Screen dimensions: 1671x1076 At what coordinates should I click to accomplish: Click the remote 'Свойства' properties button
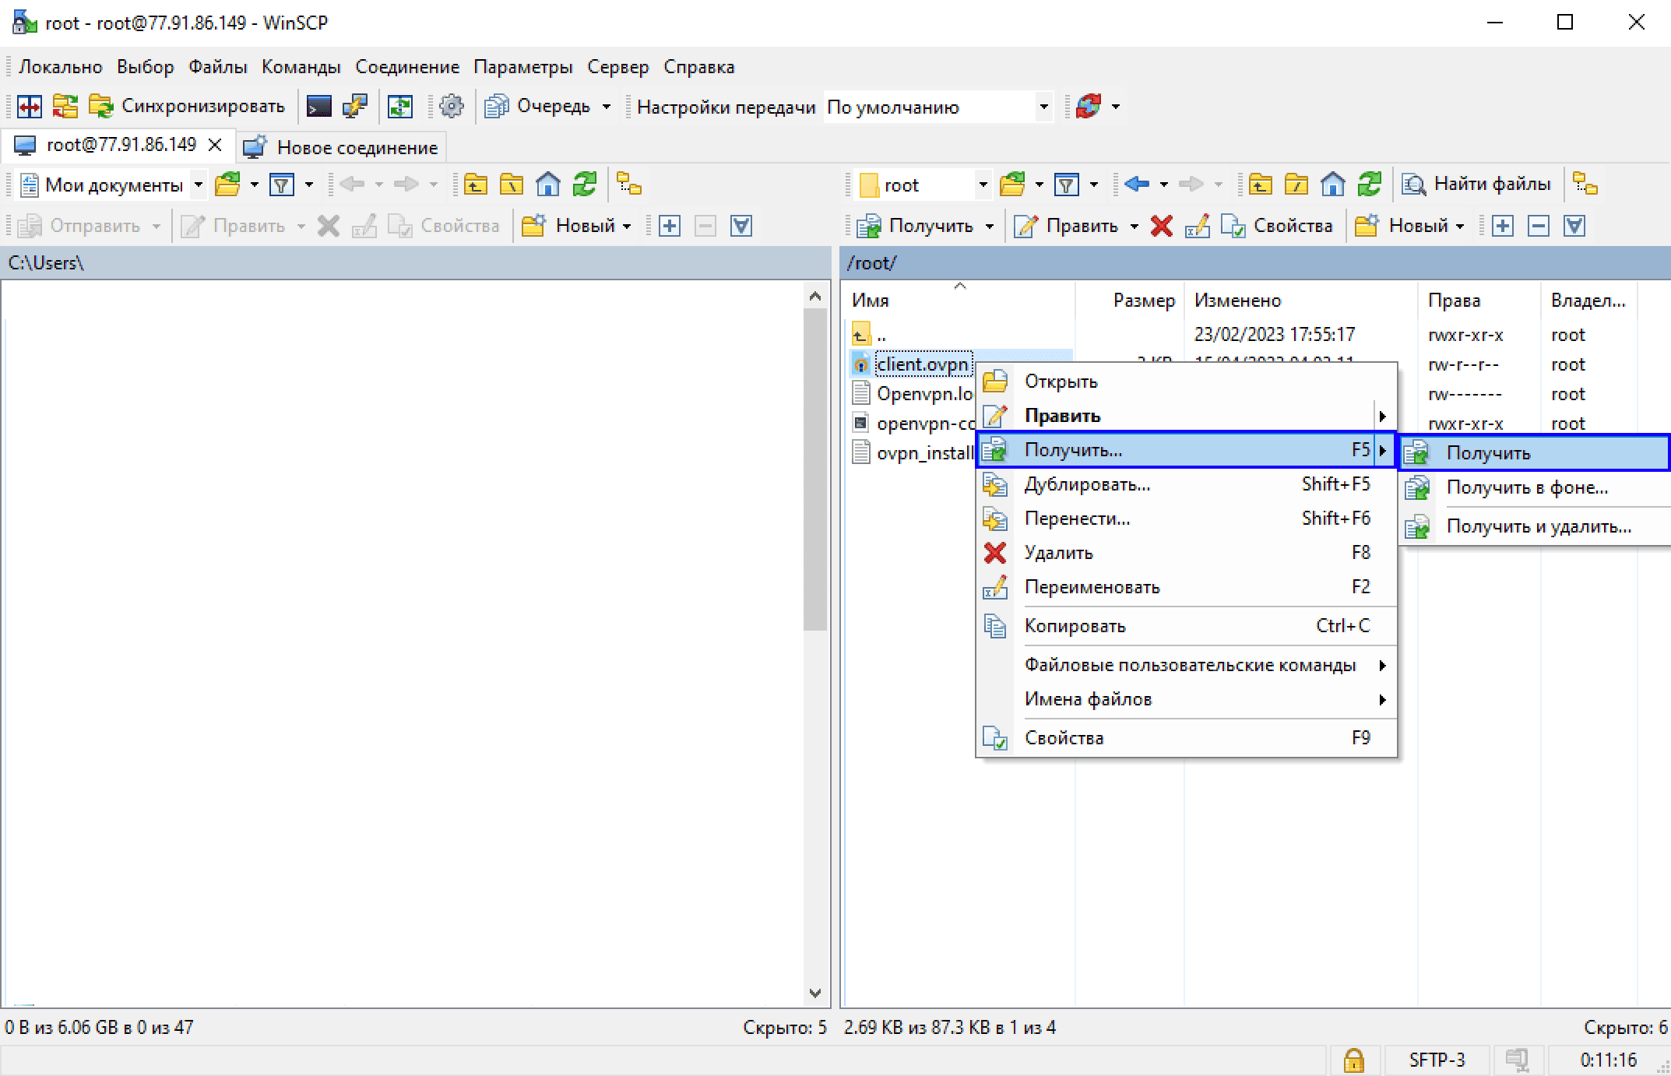[1277, 226]
